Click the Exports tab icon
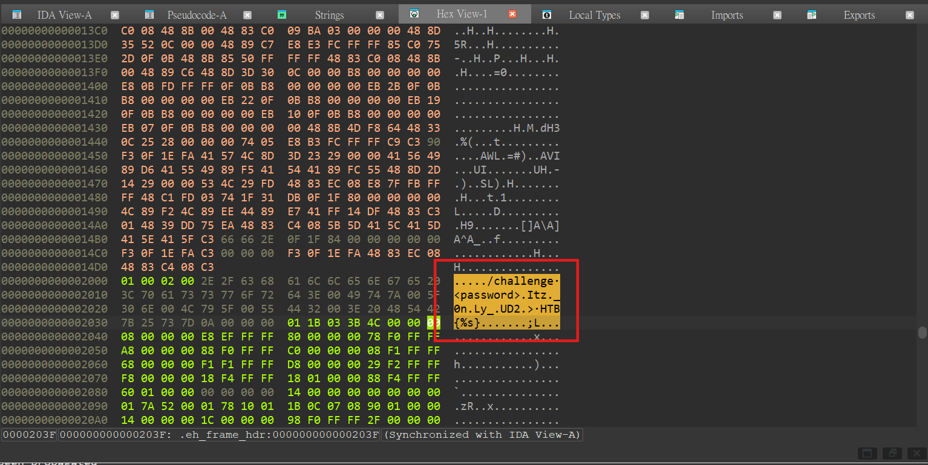 812,15
